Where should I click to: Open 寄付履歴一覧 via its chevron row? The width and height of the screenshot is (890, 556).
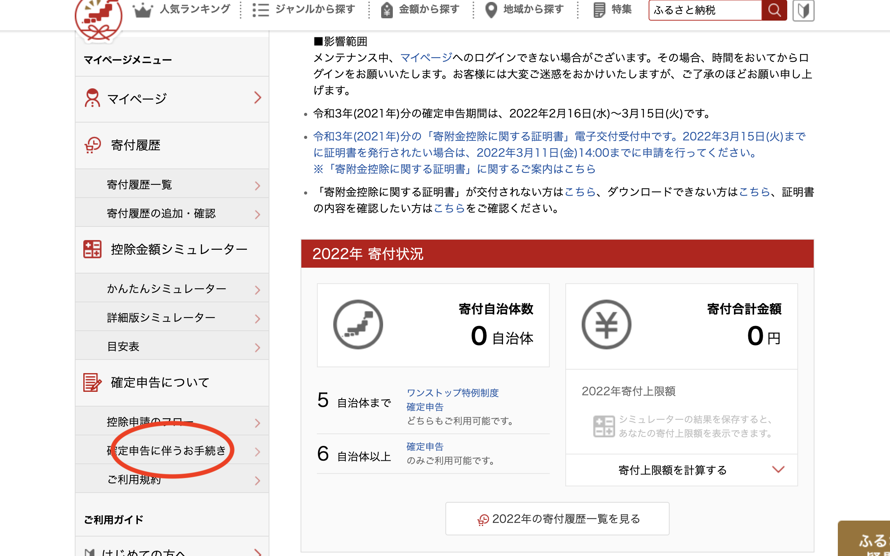(257, 186)
